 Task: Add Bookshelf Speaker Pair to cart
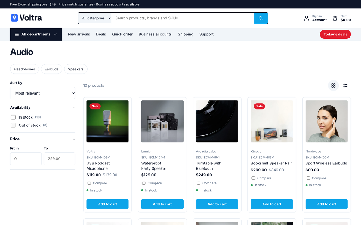272,204
